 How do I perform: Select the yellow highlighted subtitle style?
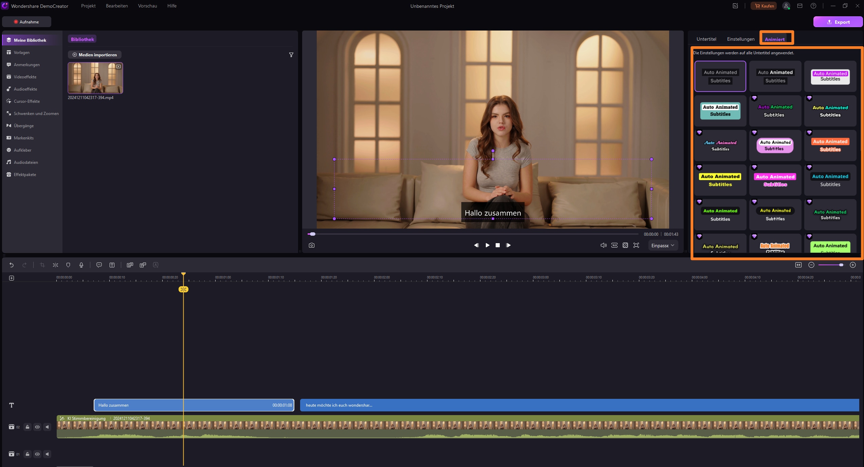(x=720, y=180)
